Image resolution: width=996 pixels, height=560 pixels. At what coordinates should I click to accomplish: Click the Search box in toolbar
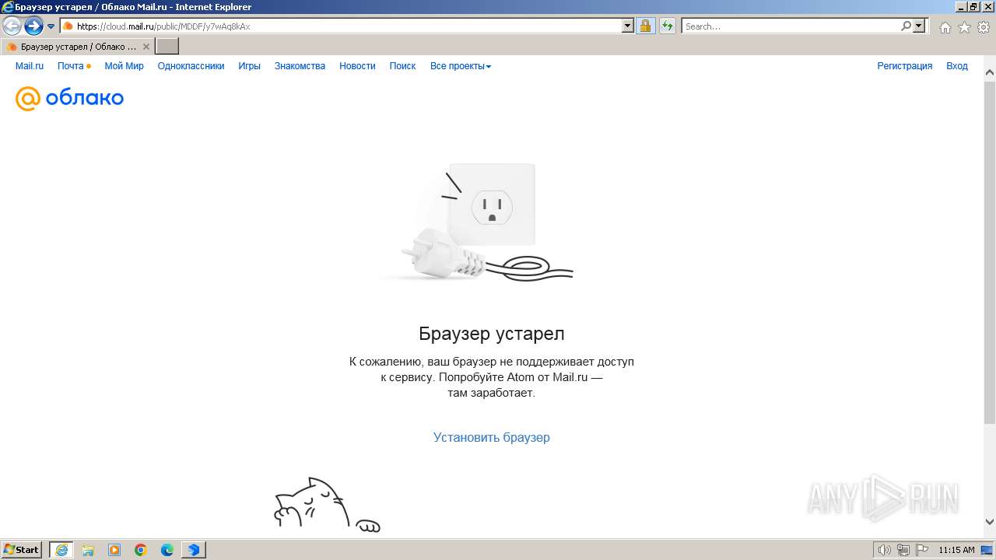[x=791, y=26]
